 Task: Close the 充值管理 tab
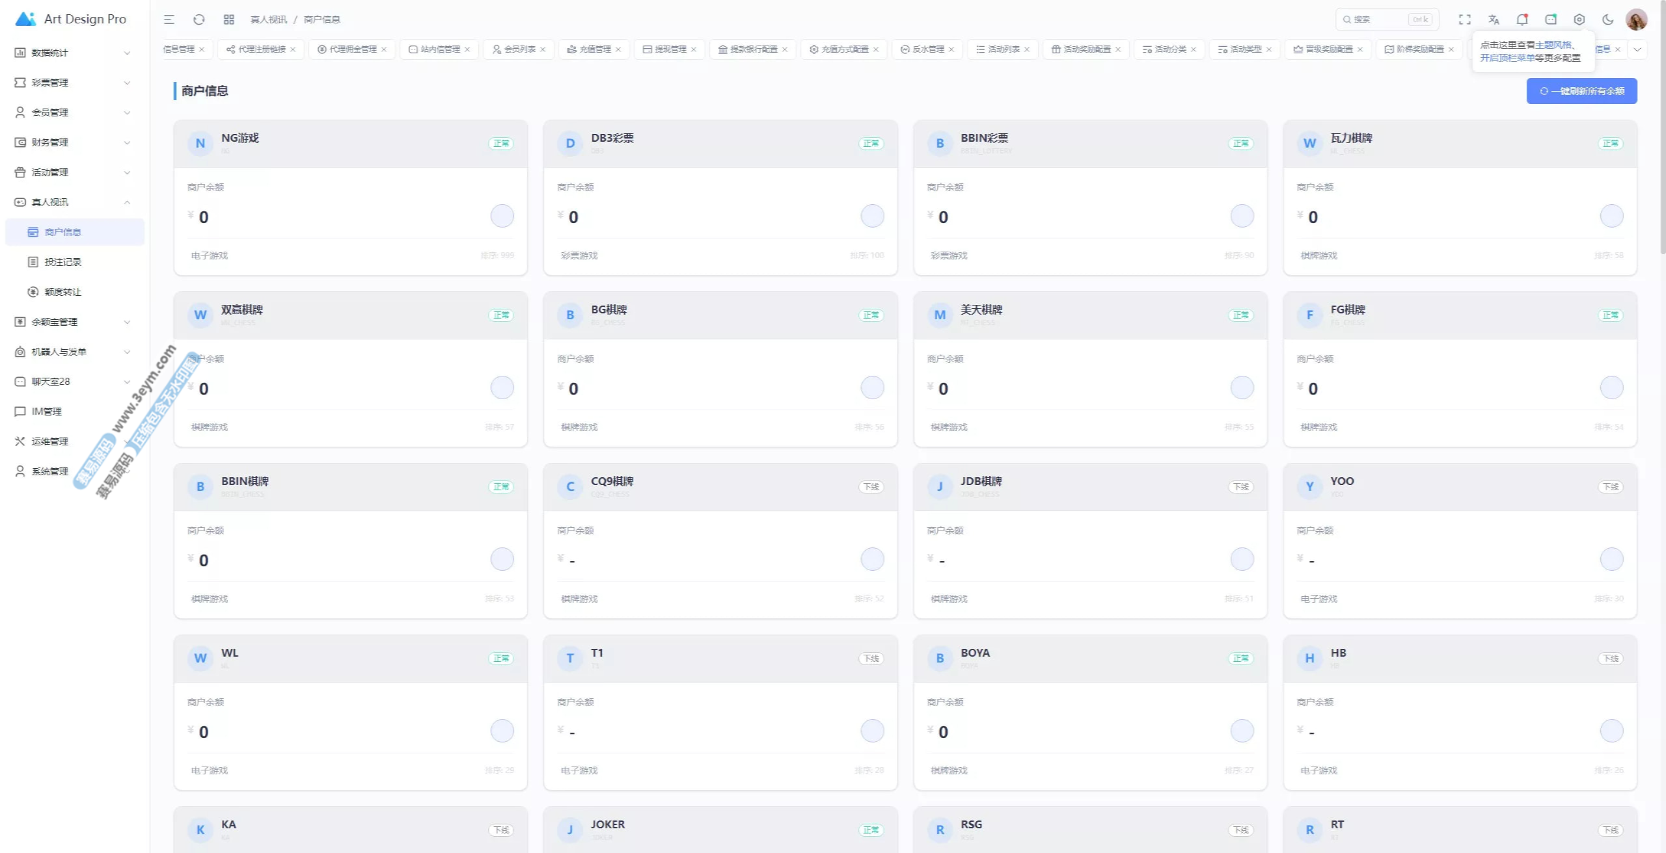pos(618,49)
